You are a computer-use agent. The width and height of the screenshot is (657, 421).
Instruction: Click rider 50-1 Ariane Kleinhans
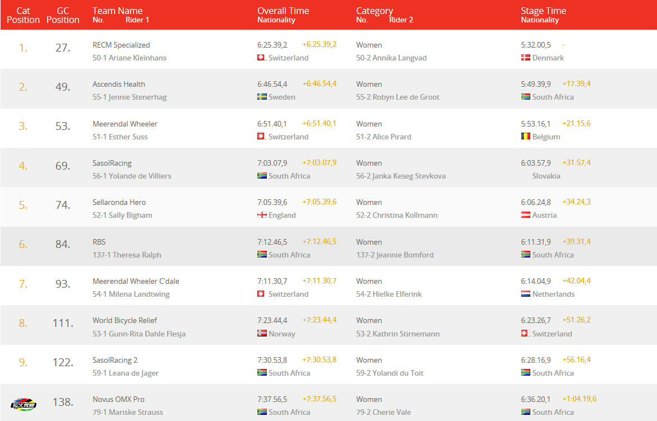pos(129,58)
